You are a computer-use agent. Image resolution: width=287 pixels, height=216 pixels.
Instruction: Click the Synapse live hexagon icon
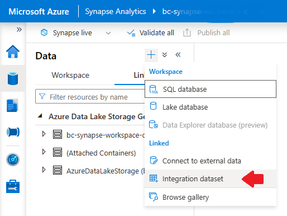(44, 32)
